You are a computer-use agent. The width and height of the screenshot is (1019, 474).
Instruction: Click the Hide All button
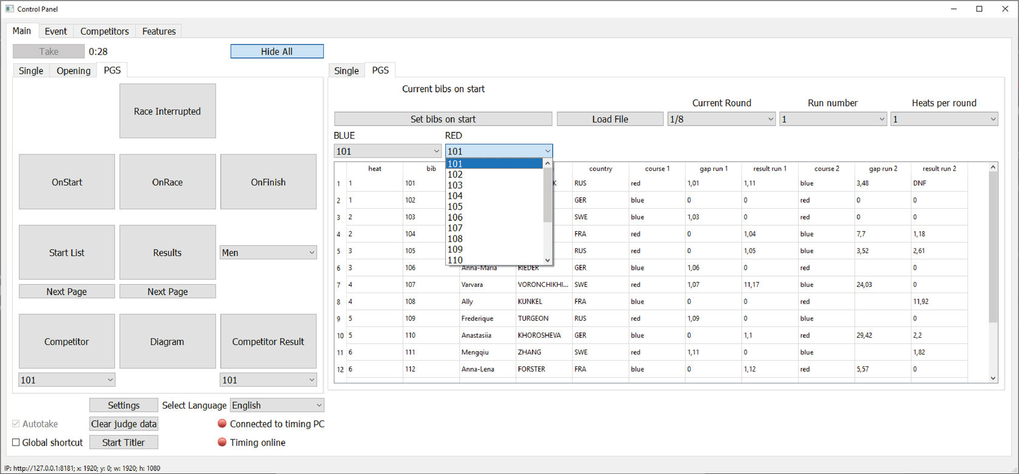[277, 51]
